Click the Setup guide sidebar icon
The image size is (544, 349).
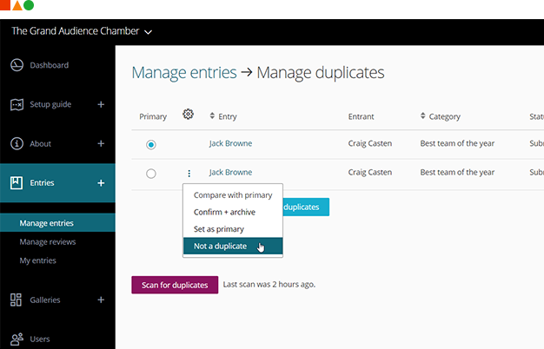click(17, 105)
